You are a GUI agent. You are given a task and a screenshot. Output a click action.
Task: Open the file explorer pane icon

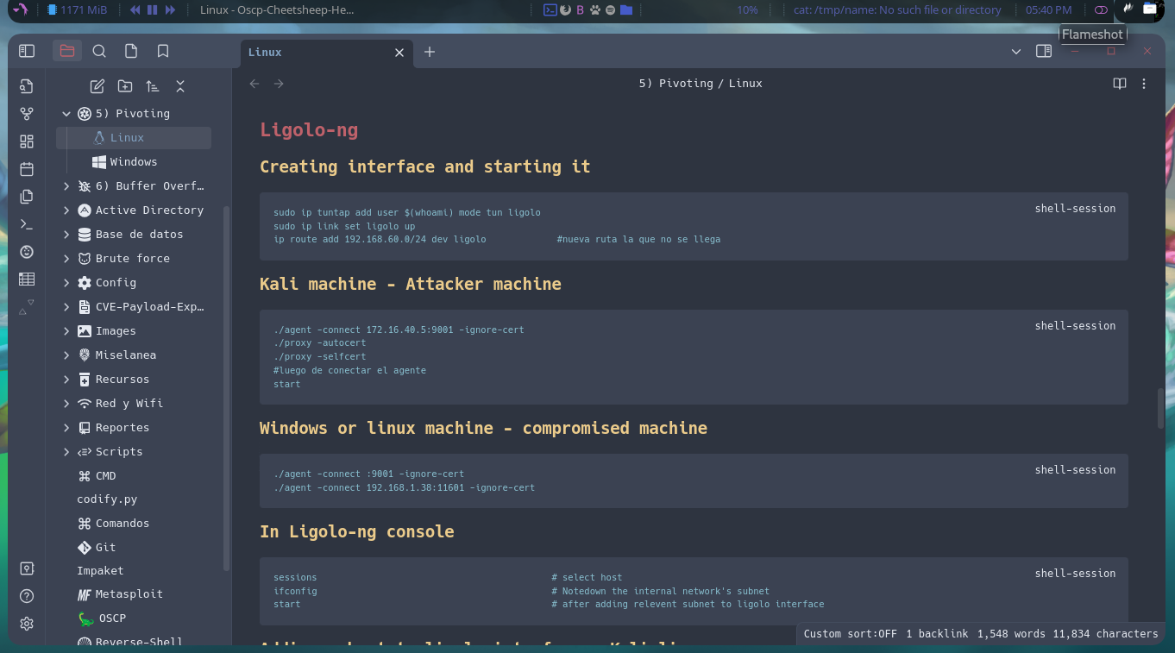click(67, 52)
